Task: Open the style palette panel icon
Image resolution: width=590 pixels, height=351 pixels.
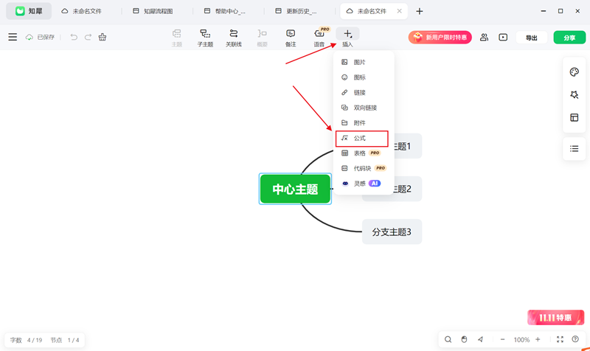Action: (x=575, y=72)
